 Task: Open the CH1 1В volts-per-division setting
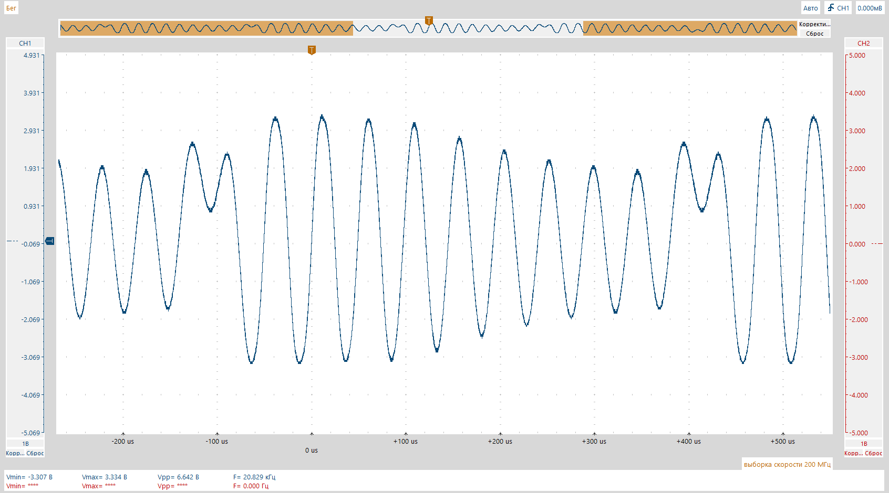[x=25, y=444]
